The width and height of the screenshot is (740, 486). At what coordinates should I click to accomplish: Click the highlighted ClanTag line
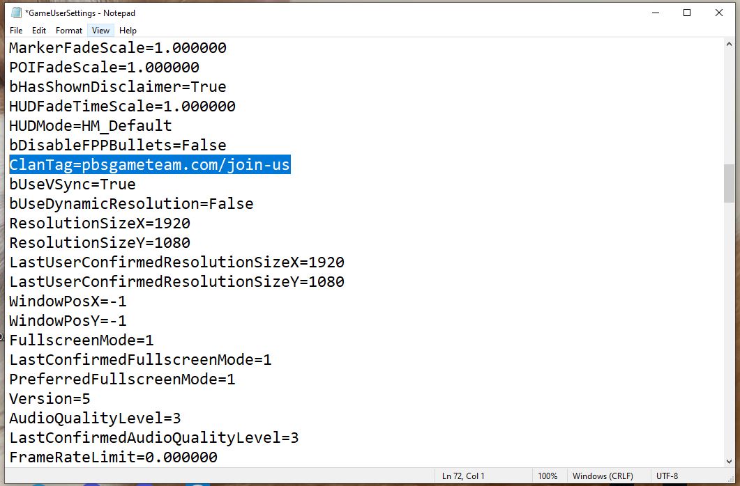[x=150, y=165]
